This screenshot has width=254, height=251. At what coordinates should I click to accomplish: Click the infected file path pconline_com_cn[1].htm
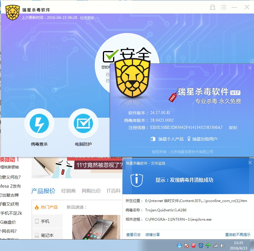tap(196, 201)
